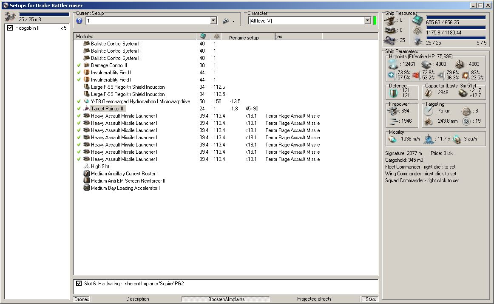Click the CPU resource icon showing 655.63

[418, 21]
